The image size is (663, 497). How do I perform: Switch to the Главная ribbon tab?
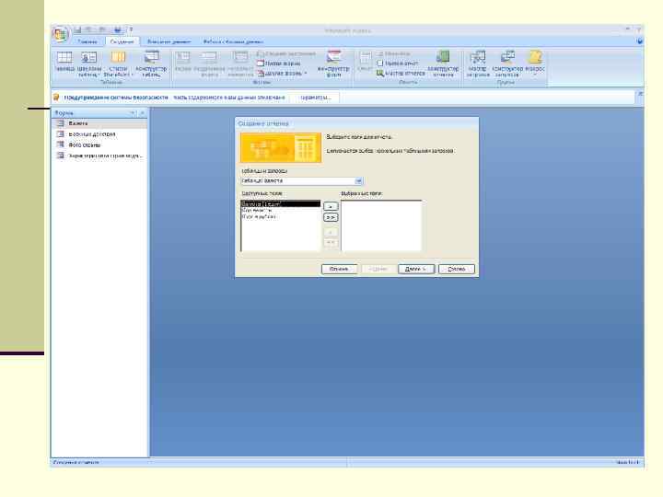coord(87,41)
